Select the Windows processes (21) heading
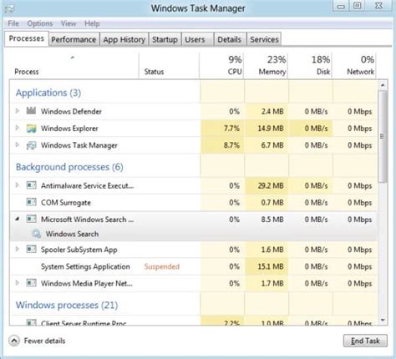 point(67,305)
